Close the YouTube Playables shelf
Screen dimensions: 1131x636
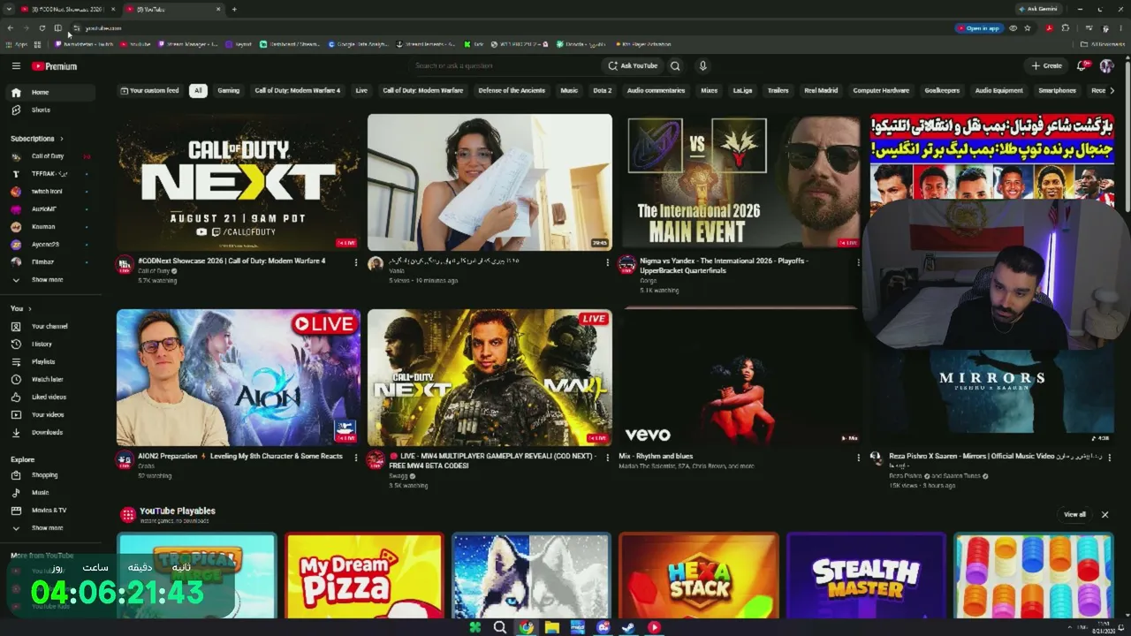click(x=1104, y=514)
